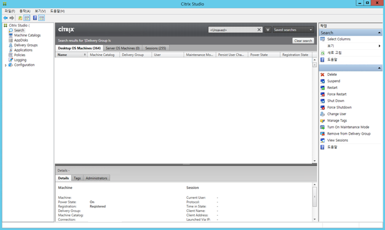Sort by Name column header

(71, 55)
